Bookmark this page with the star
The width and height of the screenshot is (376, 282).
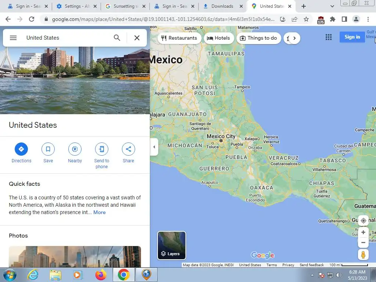click(x=306, y=19)
